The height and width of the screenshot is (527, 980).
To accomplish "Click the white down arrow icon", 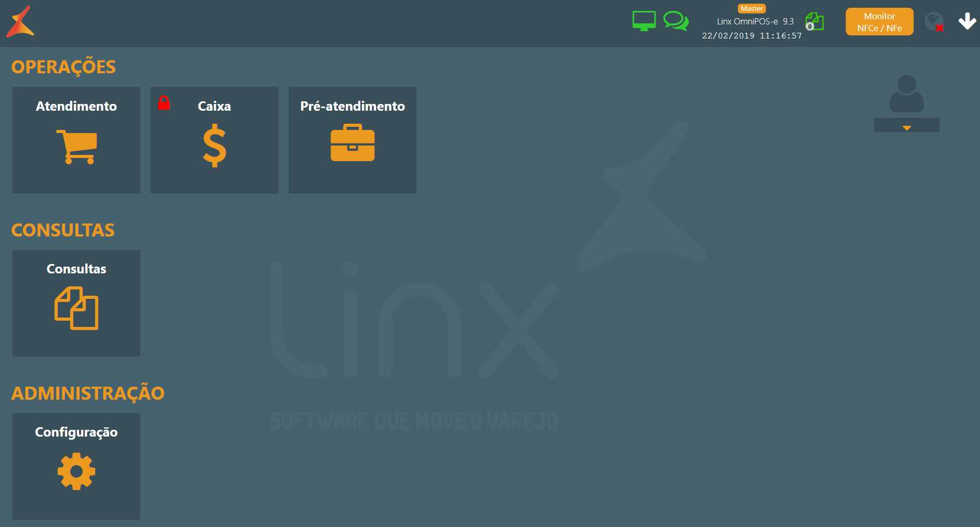I will pos(967,21).
